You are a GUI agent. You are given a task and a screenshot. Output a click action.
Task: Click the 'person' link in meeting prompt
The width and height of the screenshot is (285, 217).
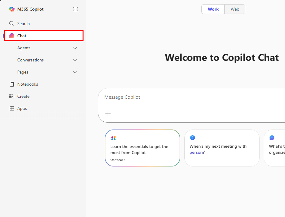pyautogui.click(x=196, y=153)
